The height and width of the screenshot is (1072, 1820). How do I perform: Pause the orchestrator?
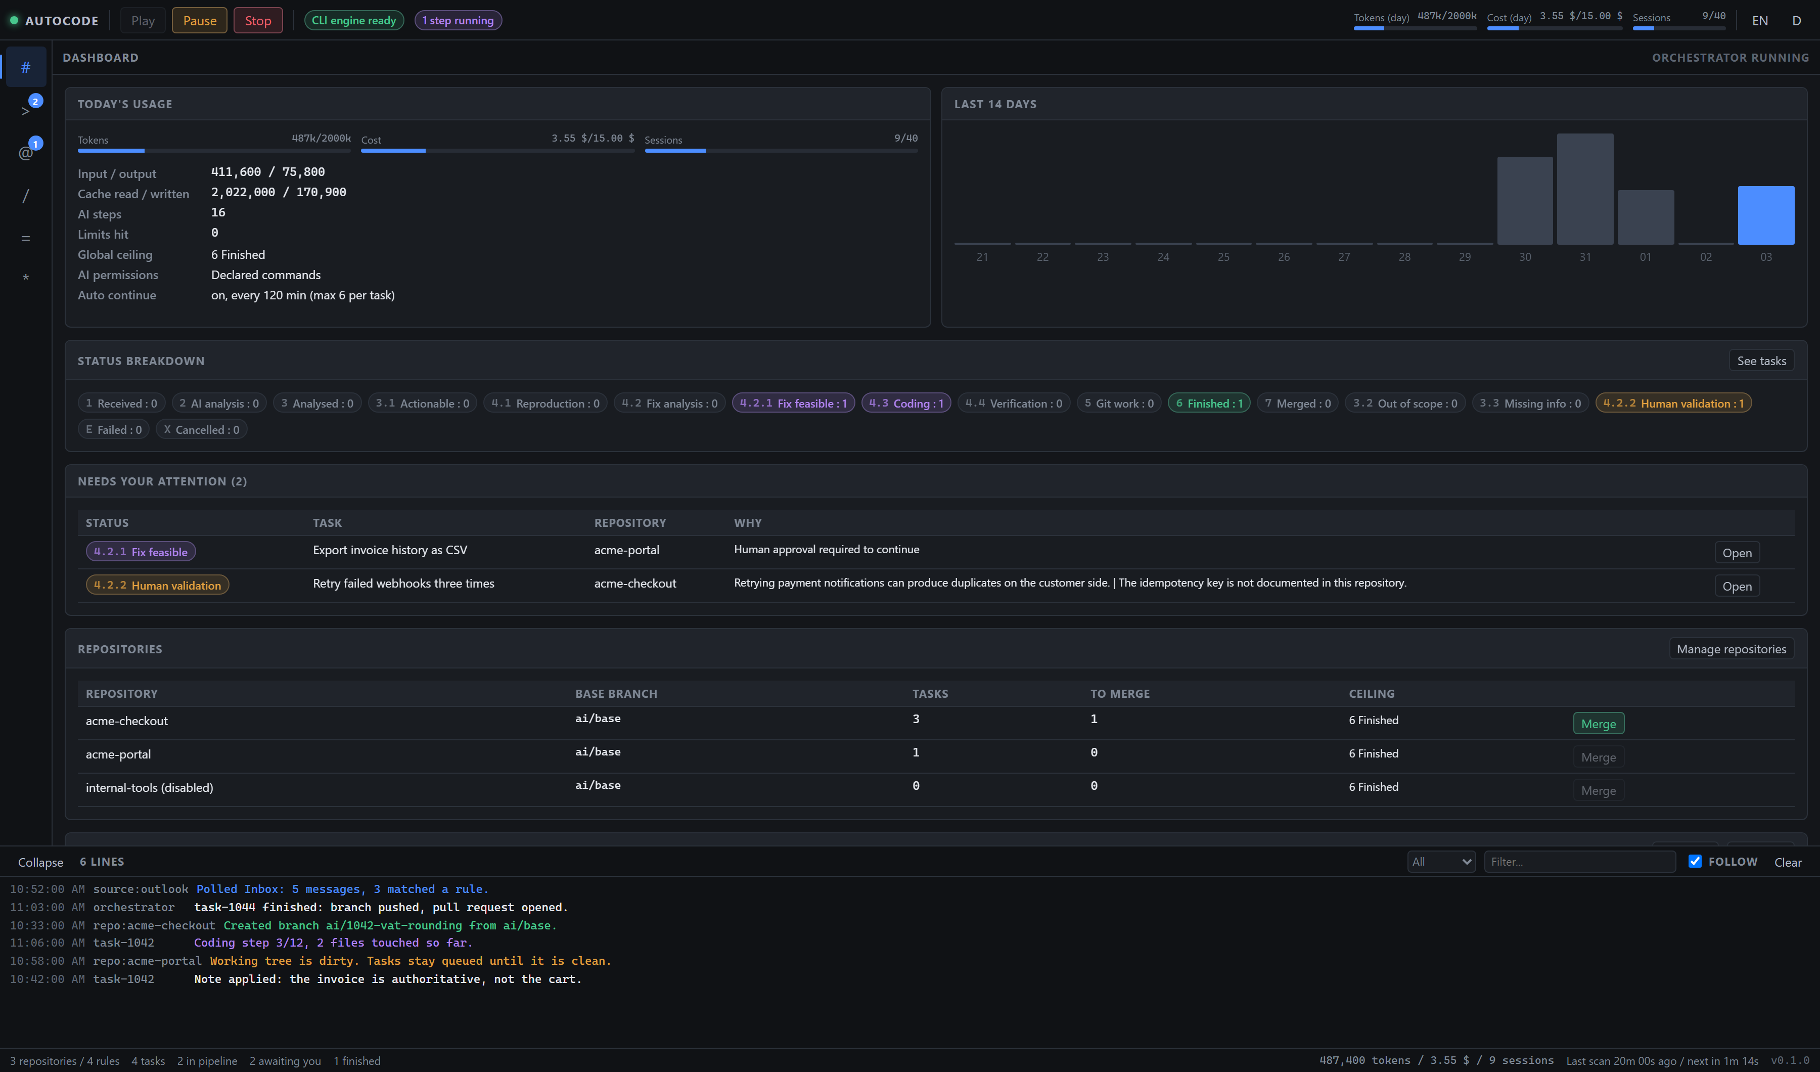[x=199, y=20]
